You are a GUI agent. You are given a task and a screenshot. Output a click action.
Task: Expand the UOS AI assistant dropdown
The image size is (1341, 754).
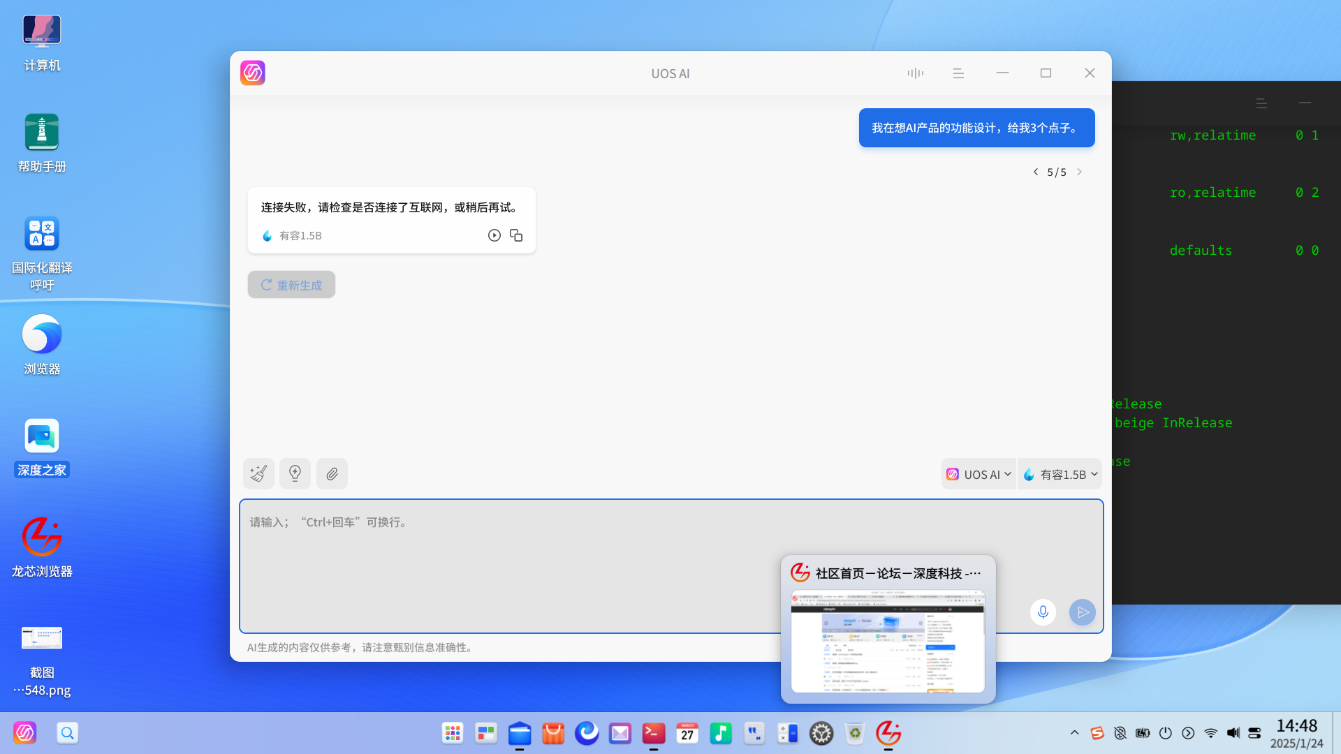[979, 474]
